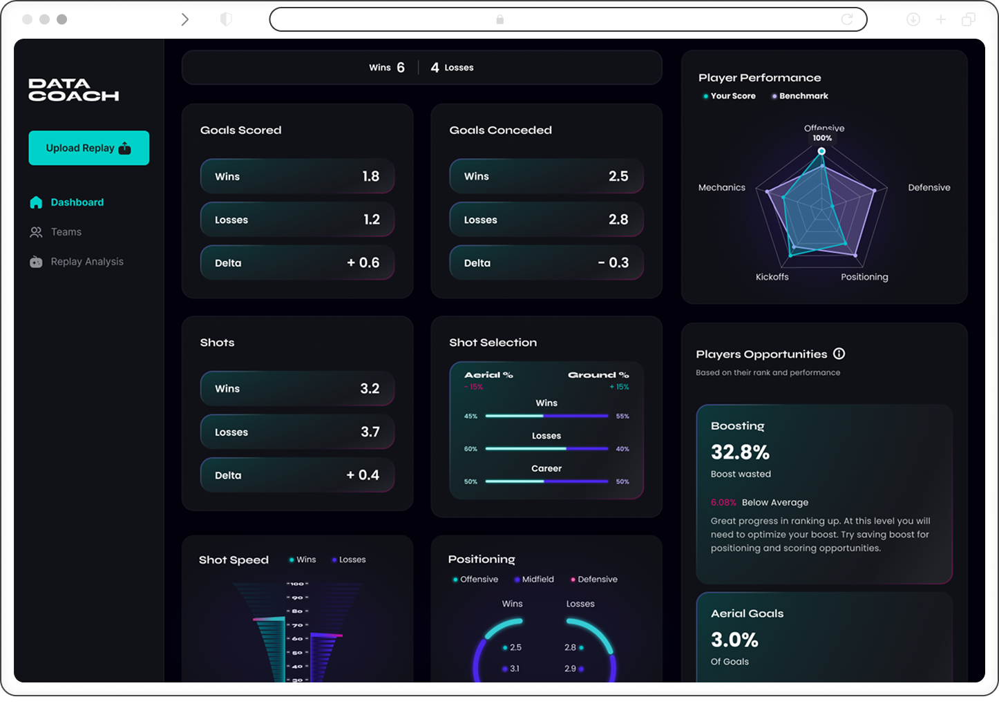Toggle the Benchmark legend on the radar chart

tap(799, 96)
